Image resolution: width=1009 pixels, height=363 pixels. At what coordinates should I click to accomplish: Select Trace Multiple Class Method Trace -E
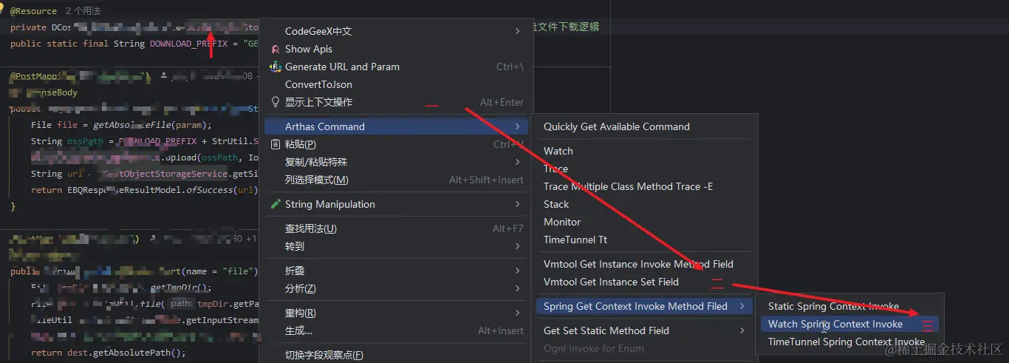629,186
